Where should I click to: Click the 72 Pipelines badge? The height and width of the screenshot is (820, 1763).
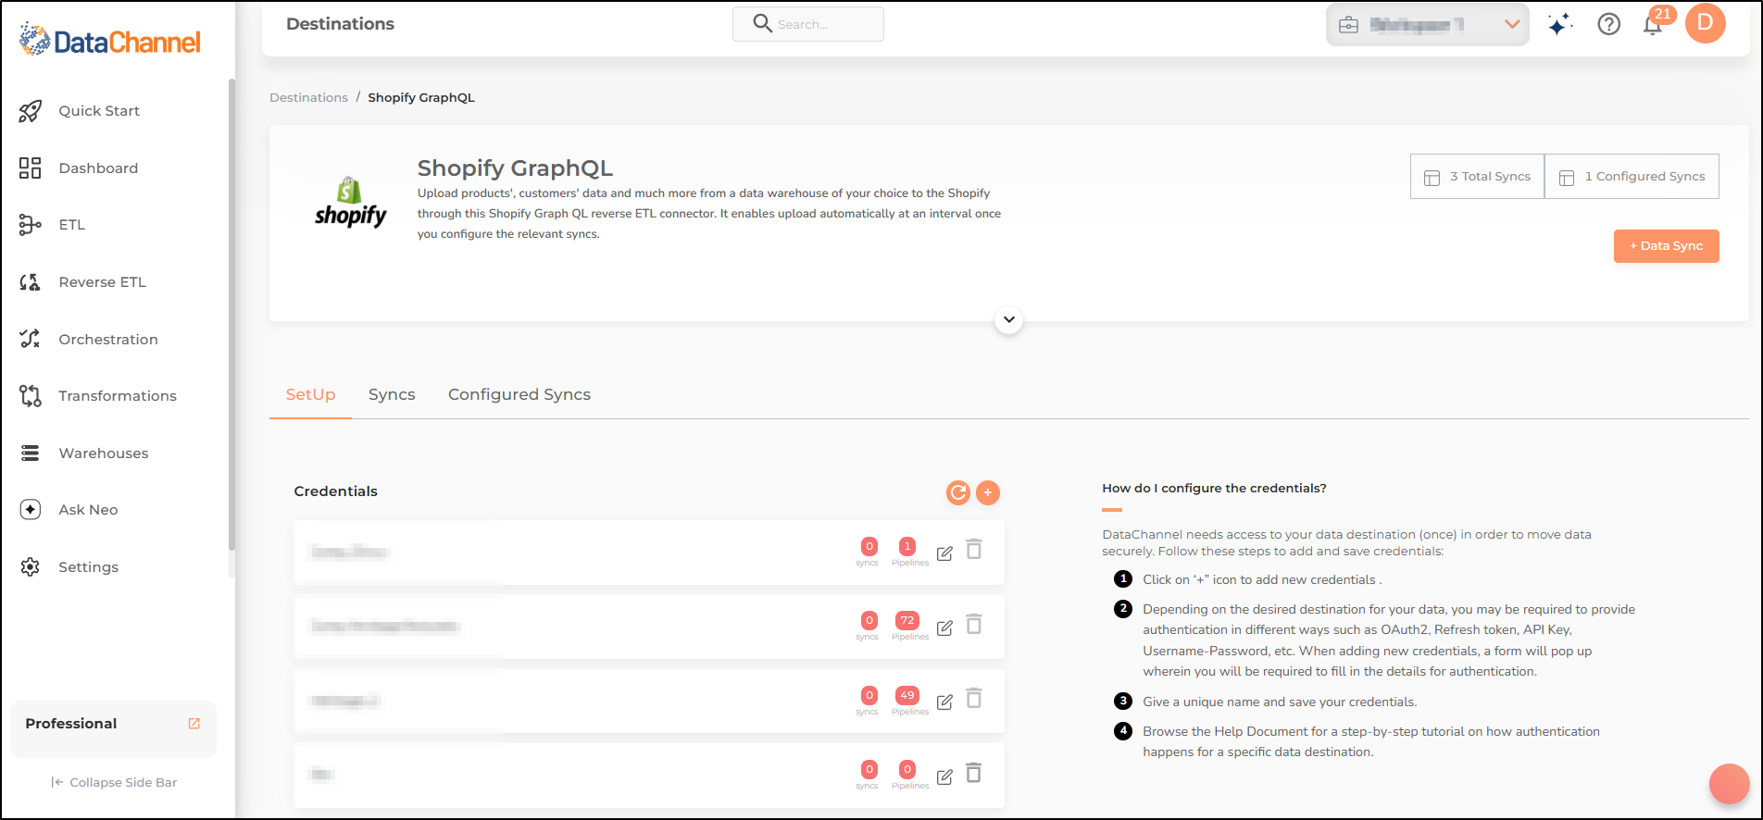pos(907,621)
